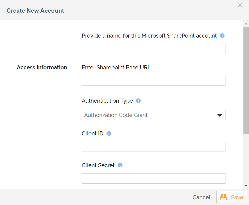Click the vertical scrollbar thumb
The height and width of the screenshot is (205, 249).
[246, 80]
